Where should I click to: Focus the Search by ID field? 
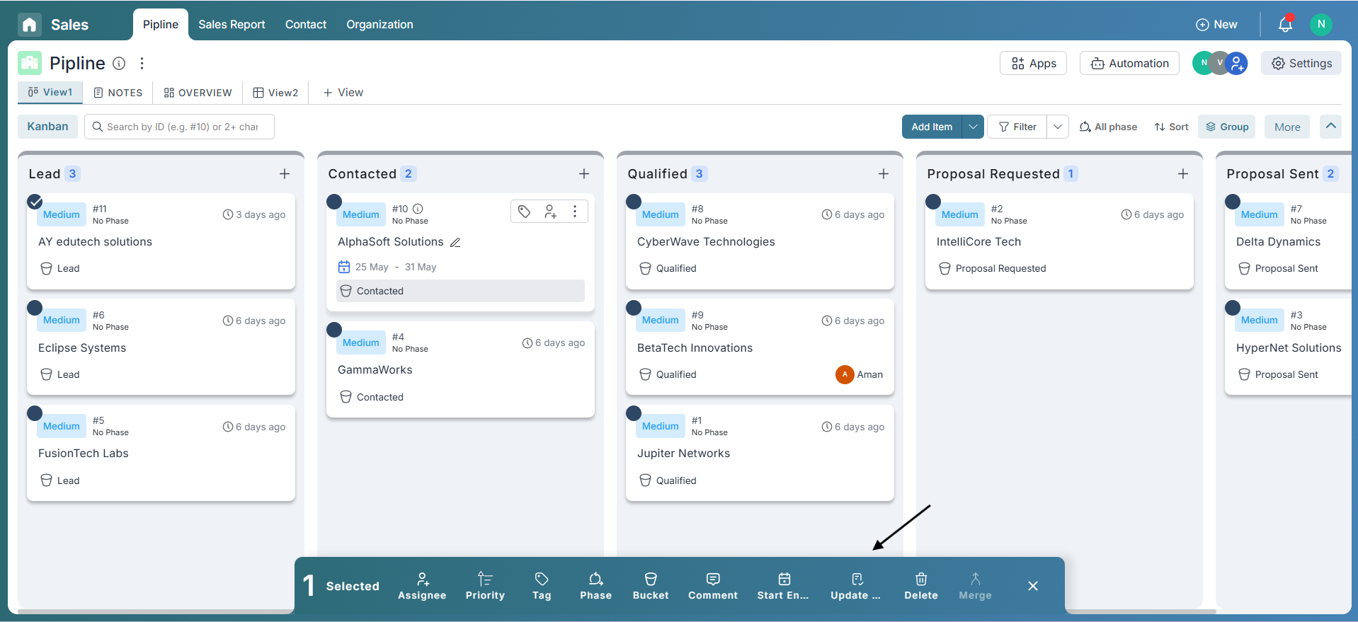click(179, 127)
